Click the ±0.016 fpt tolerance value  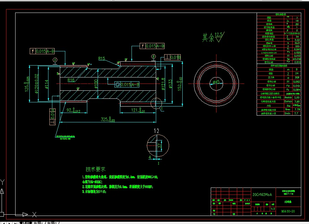[297, 59]
